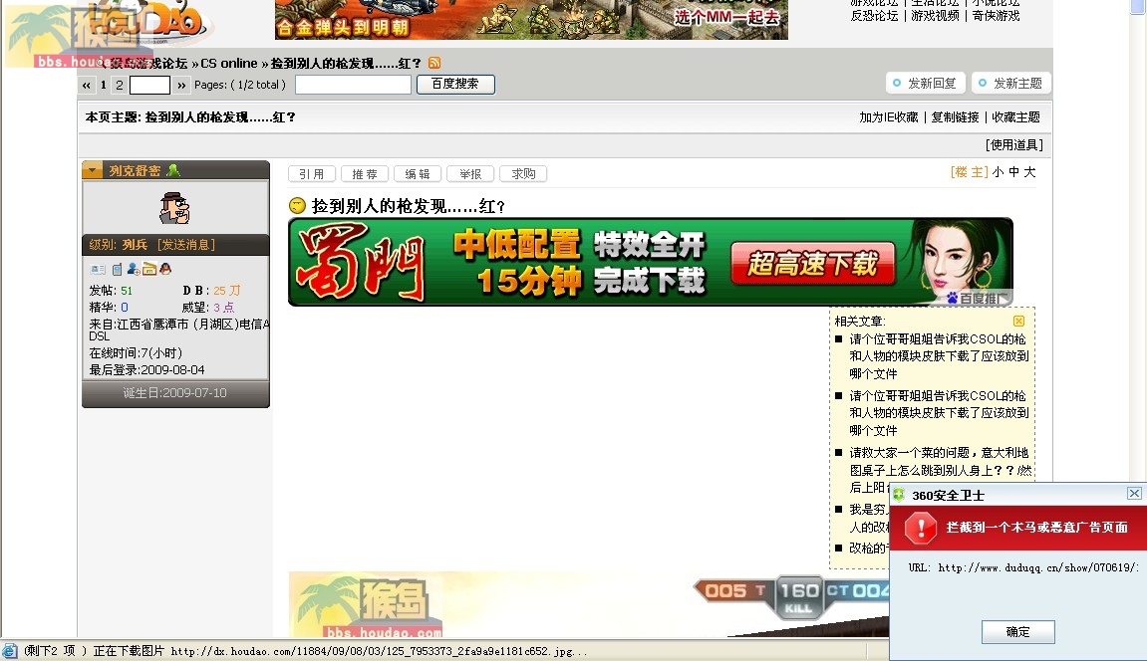This screenshot has width=1147, height=661.
Task: Go to page 2 of the thread
Action: pos(120,85)
